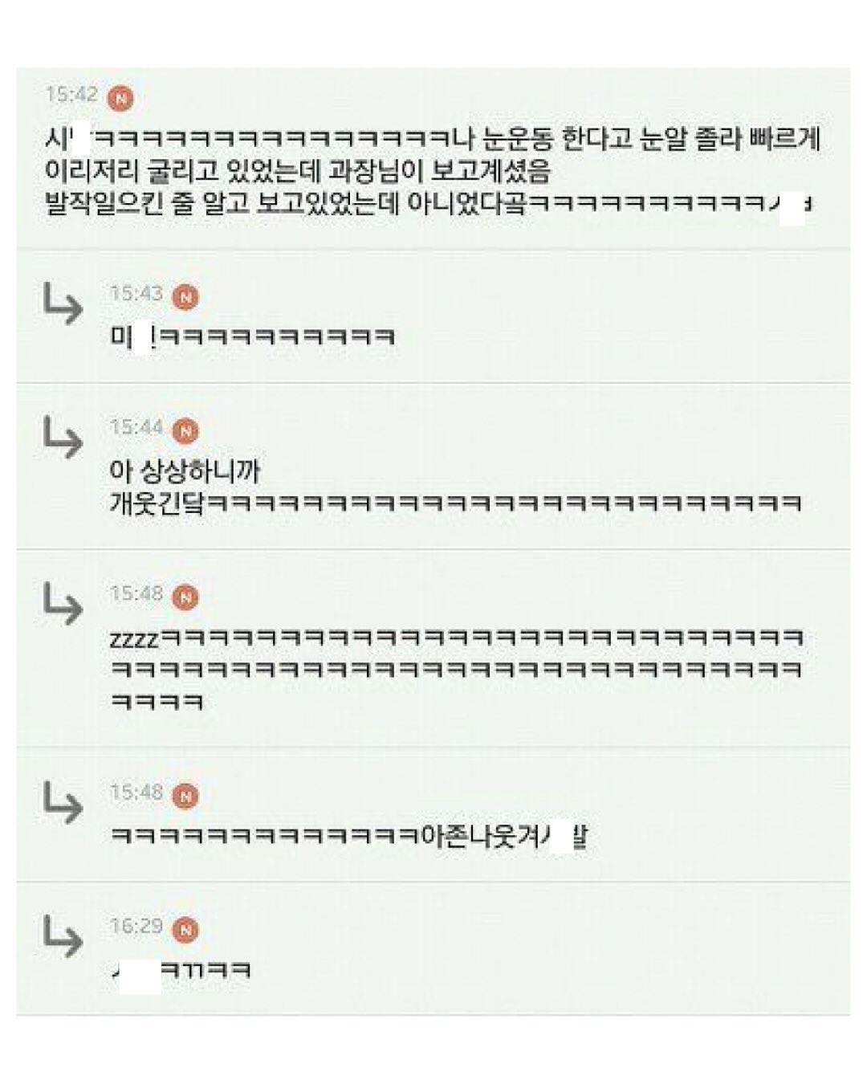Click the orange N badge beside 15:42
Viewport: 867px width, 1084px height.
pos(120,98)
